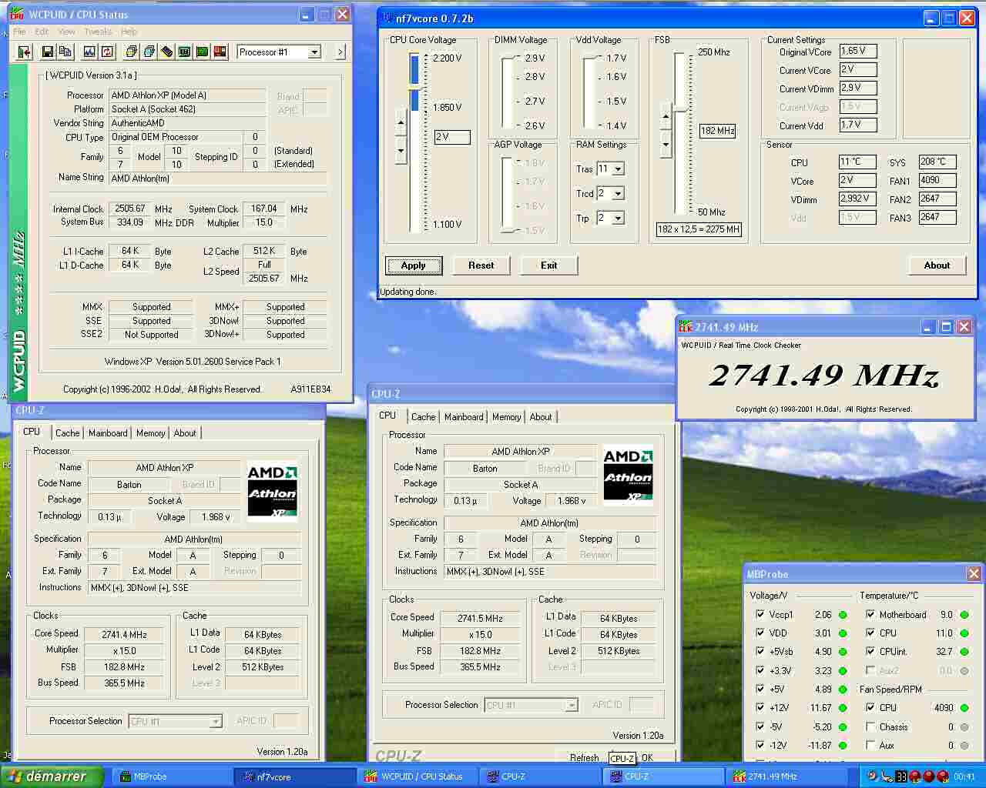
Task: Open the Tweaks menu in WCPUID
Action: click(98, 32)
